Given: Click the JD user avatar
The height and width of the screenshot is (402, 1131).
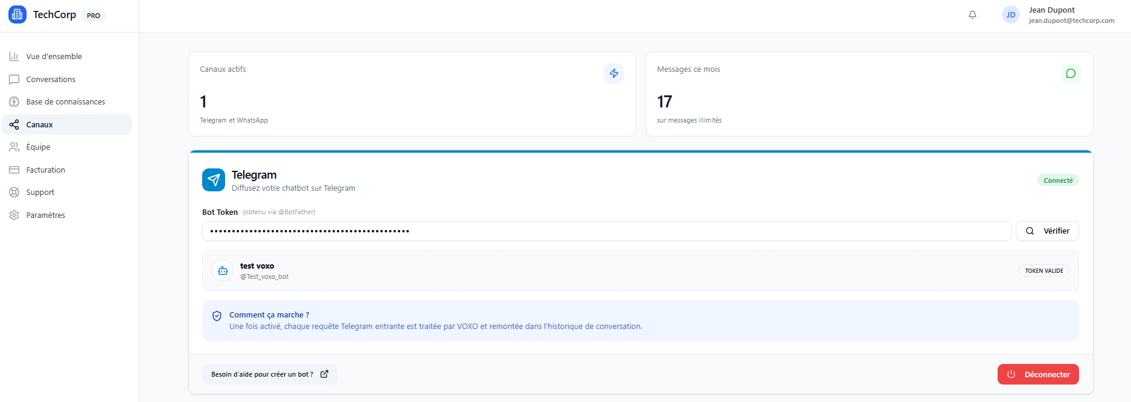Looking at the screenshot, I should (x=1011, y=15).
